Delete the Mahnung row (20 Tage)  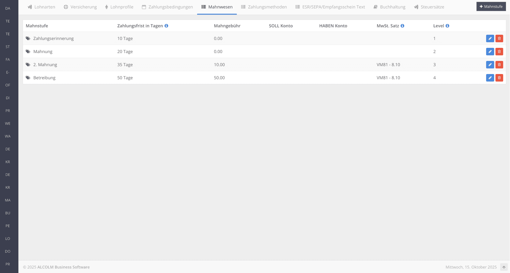[499, 51]
